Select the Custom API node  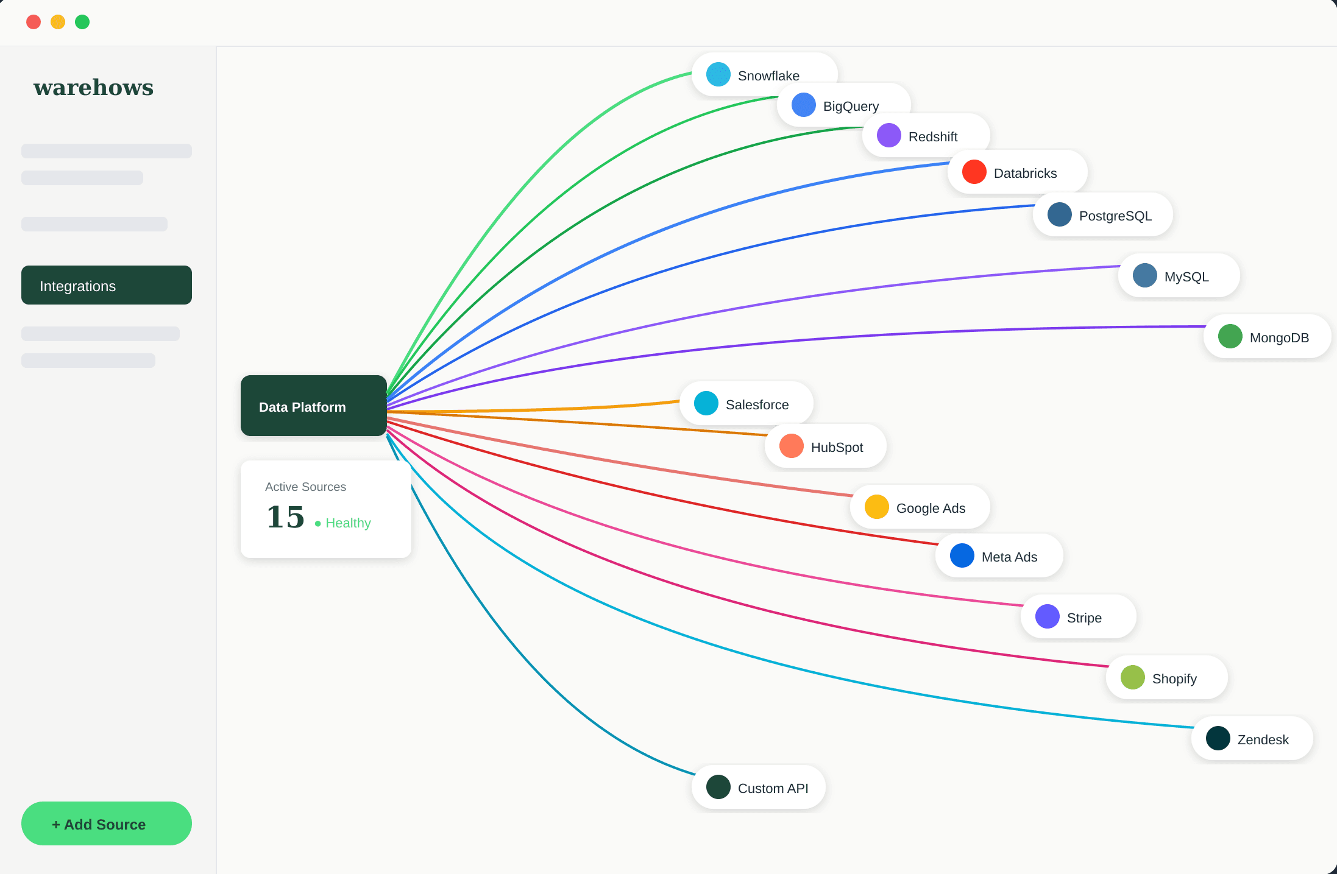pyautogui.click(x=758, y=788)
